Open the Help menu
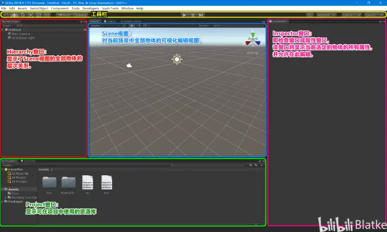387x232 pixels. click(x=140, y=8)
